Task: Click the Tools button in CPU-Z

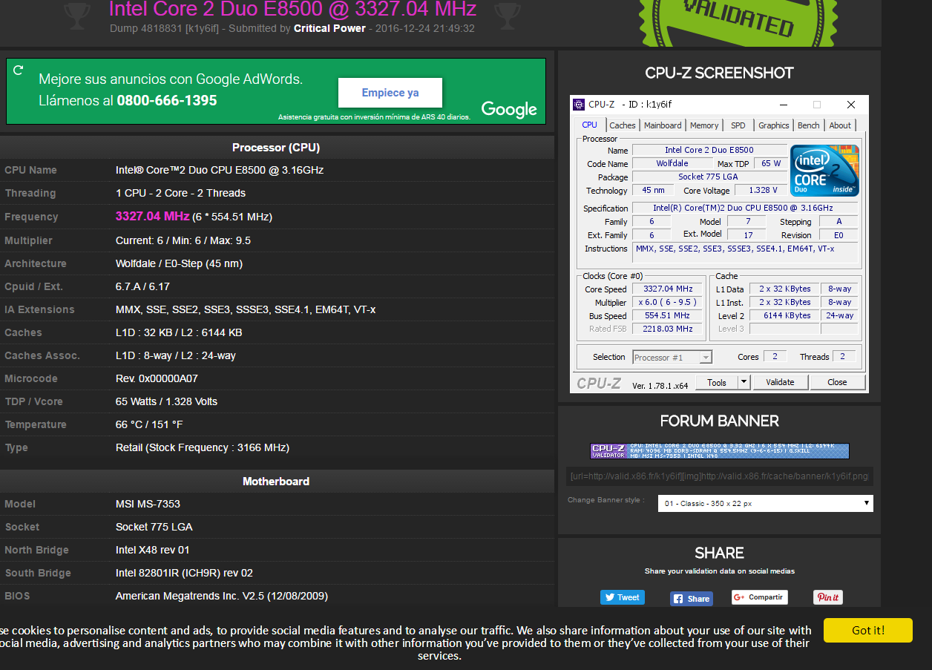Action: pos(717,382)
